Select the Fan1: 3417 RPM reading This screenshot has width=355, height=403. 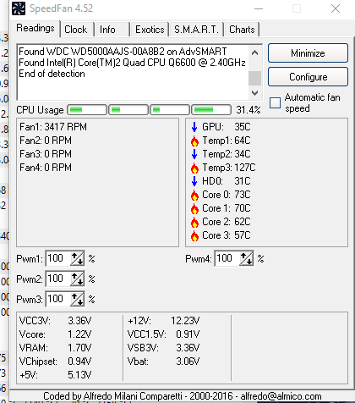tap(53, 127)
